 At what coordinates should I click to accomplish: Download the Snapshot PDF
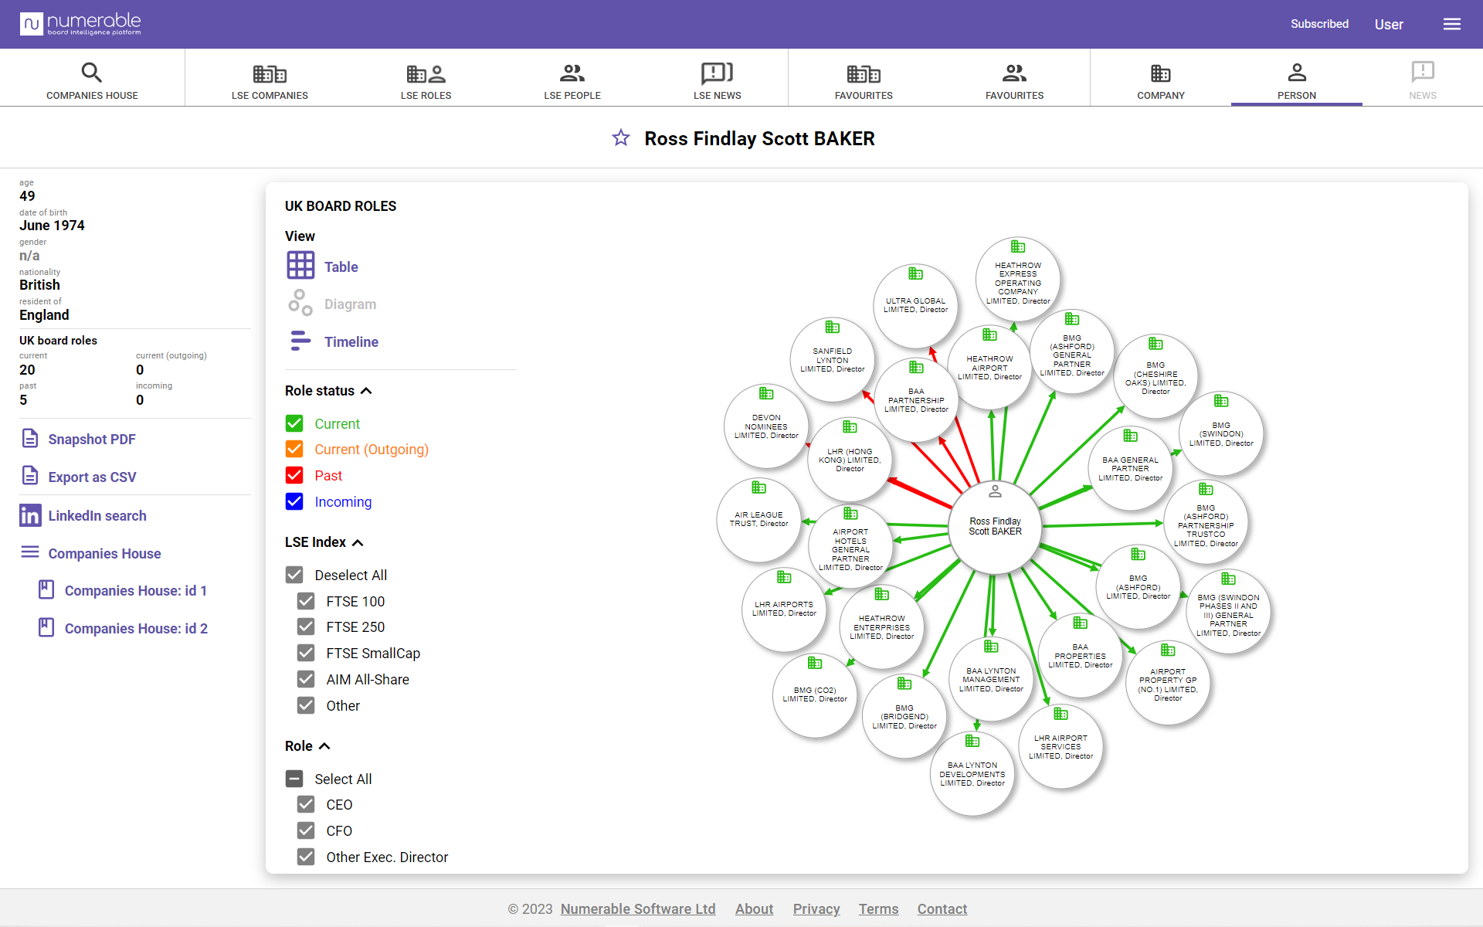pyautogui.click(x=78, y=439)
